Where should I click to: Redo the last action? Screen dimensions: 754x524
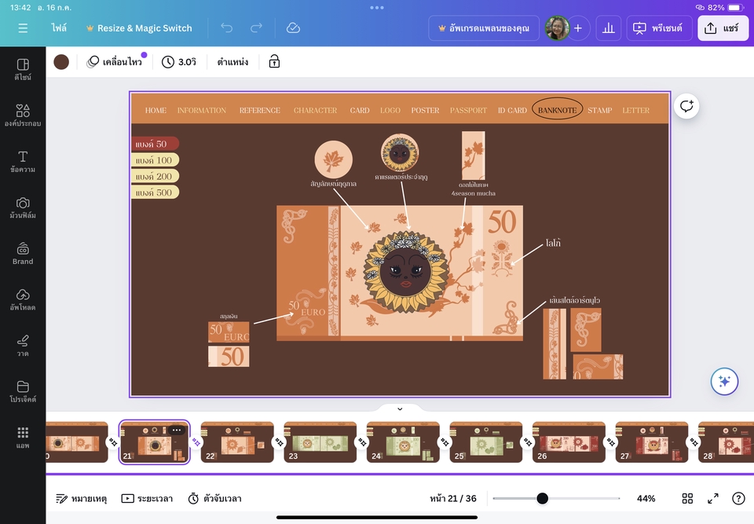click(256, 28)
